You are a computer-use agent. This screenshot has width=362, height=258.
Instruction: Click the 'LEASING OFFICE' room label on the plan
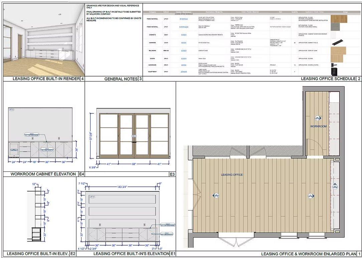(x=232, y=174)
